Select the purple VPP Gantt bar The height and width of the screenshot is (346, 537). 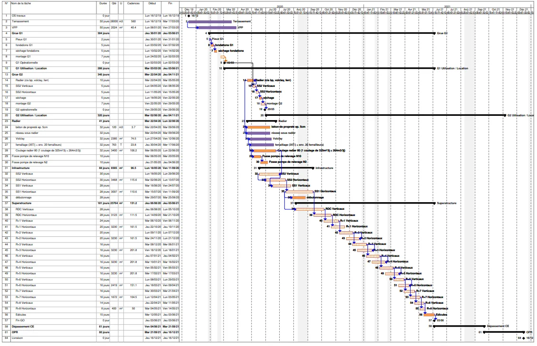(217, 28)
